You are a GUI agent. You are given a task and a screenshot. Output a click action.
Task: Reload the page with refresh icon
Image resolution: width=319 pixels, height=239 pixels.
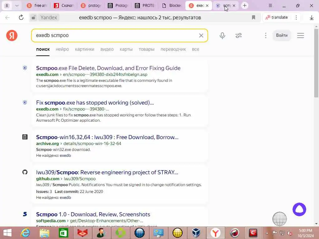tap(21, 17)
